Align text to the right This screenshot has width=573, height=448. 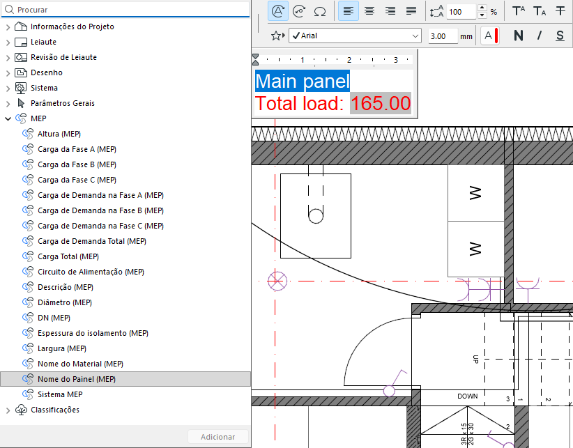[390, 11]
